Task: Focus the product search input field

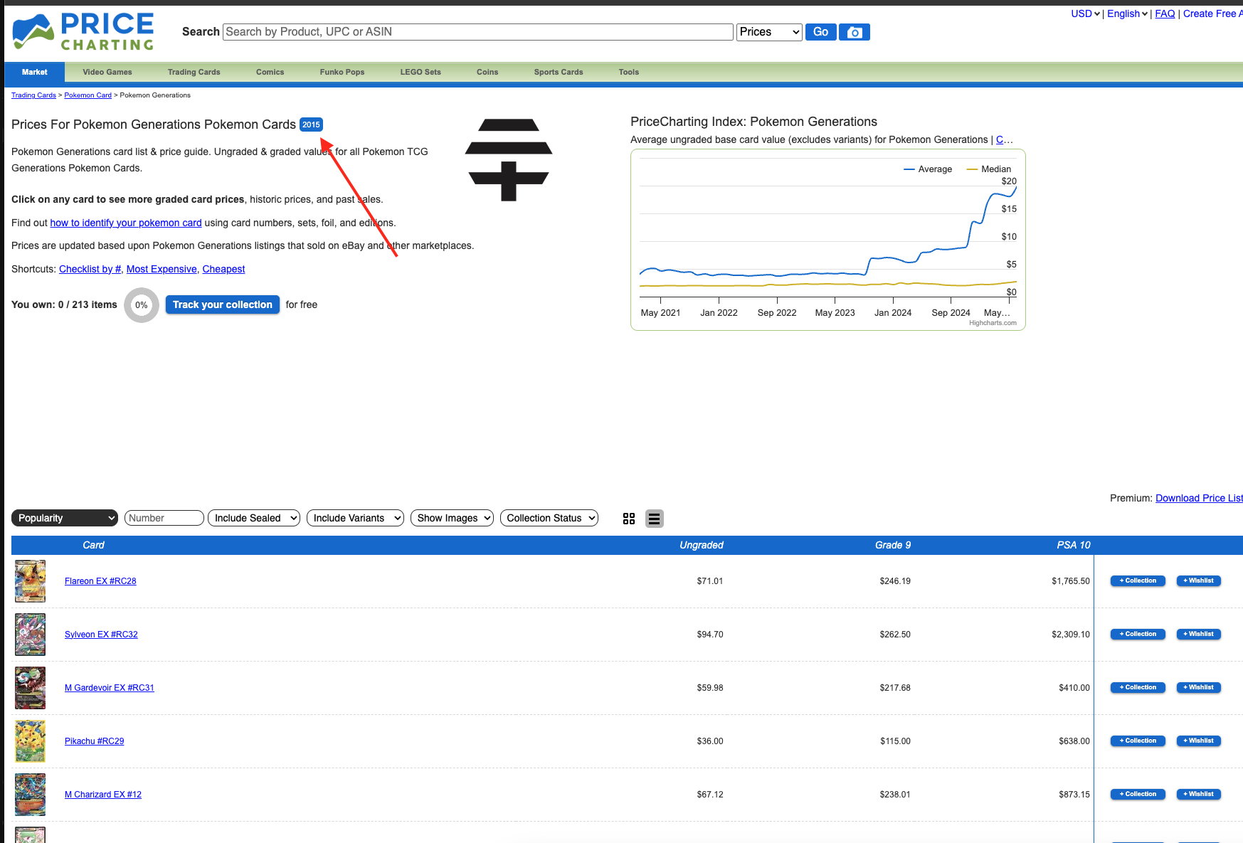Action: [x=478, y=32]
